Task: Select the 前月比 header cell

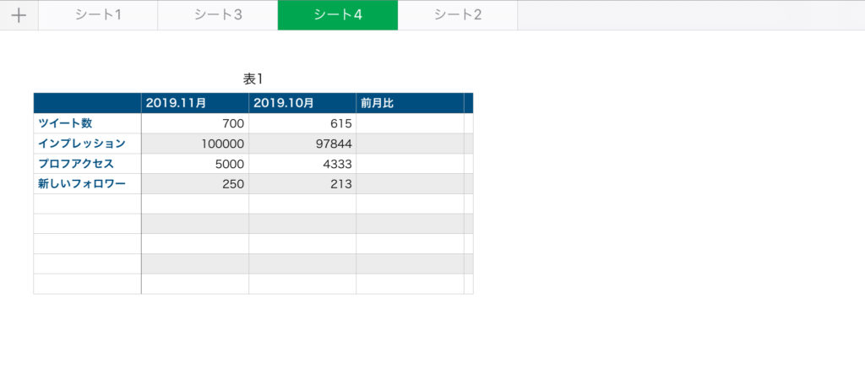Action: coord(410,103)
